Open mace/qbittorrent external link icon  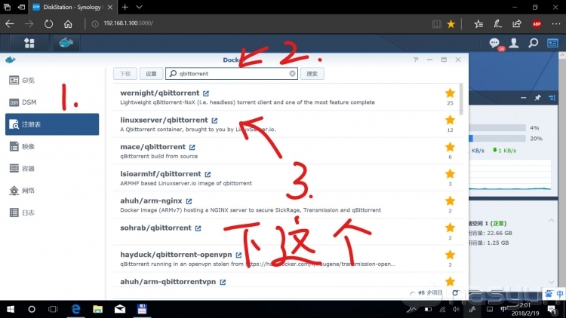click(x=192, y=147)
